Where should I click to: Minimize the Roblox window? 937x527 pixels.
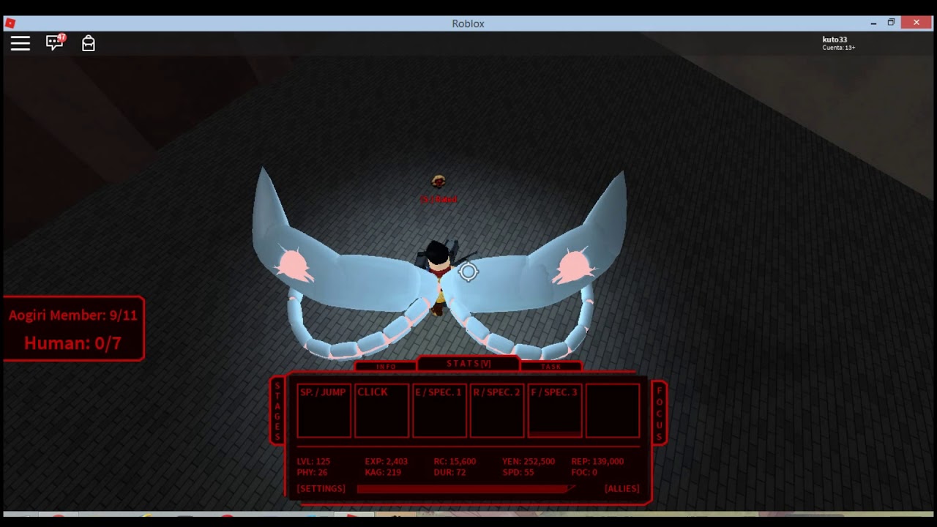coord(873,23)
